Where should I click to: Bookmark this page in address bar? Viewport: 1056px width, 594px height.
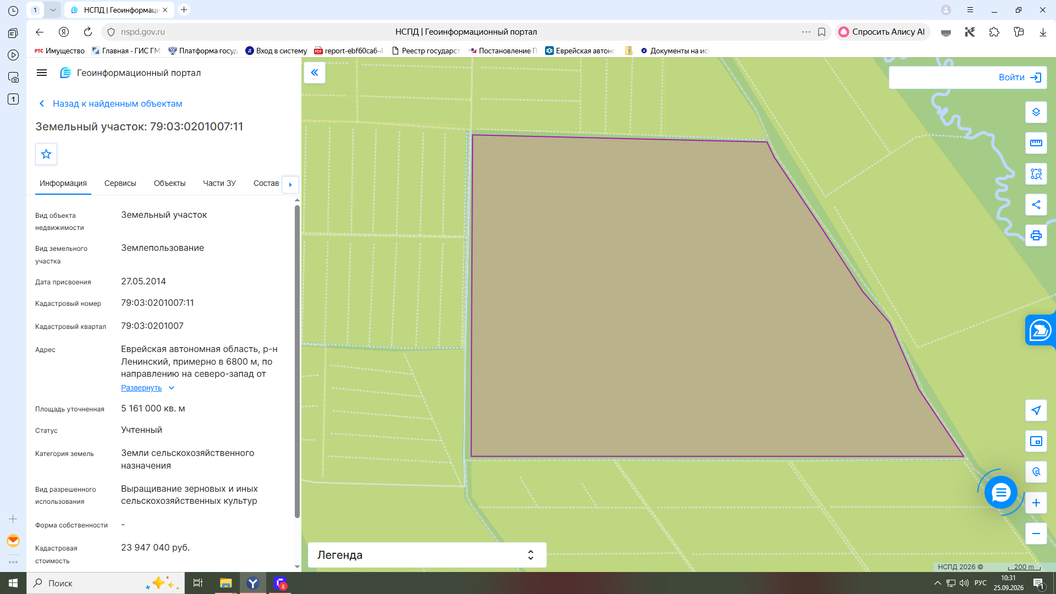(822, 32)
